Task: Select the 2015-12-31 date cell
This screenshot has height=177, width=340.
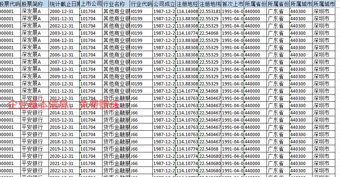Action: [64, 120]
